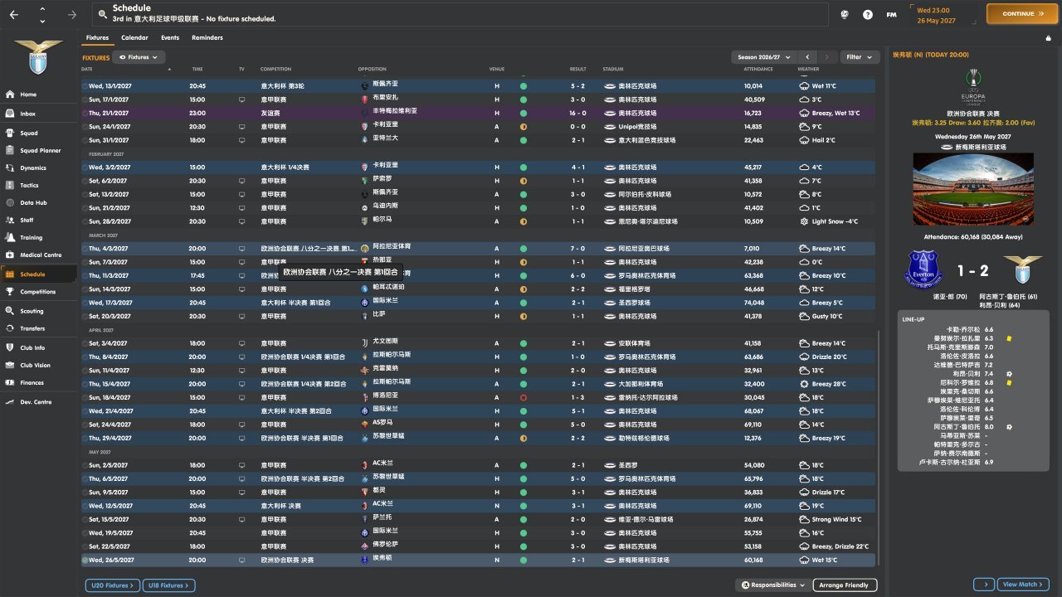Click the search magnifier icon

point(101,14)
